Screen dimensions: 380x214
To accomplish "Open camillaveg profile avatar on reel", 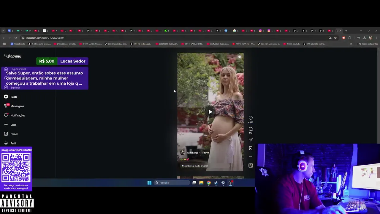I will [x=183, y=152].
